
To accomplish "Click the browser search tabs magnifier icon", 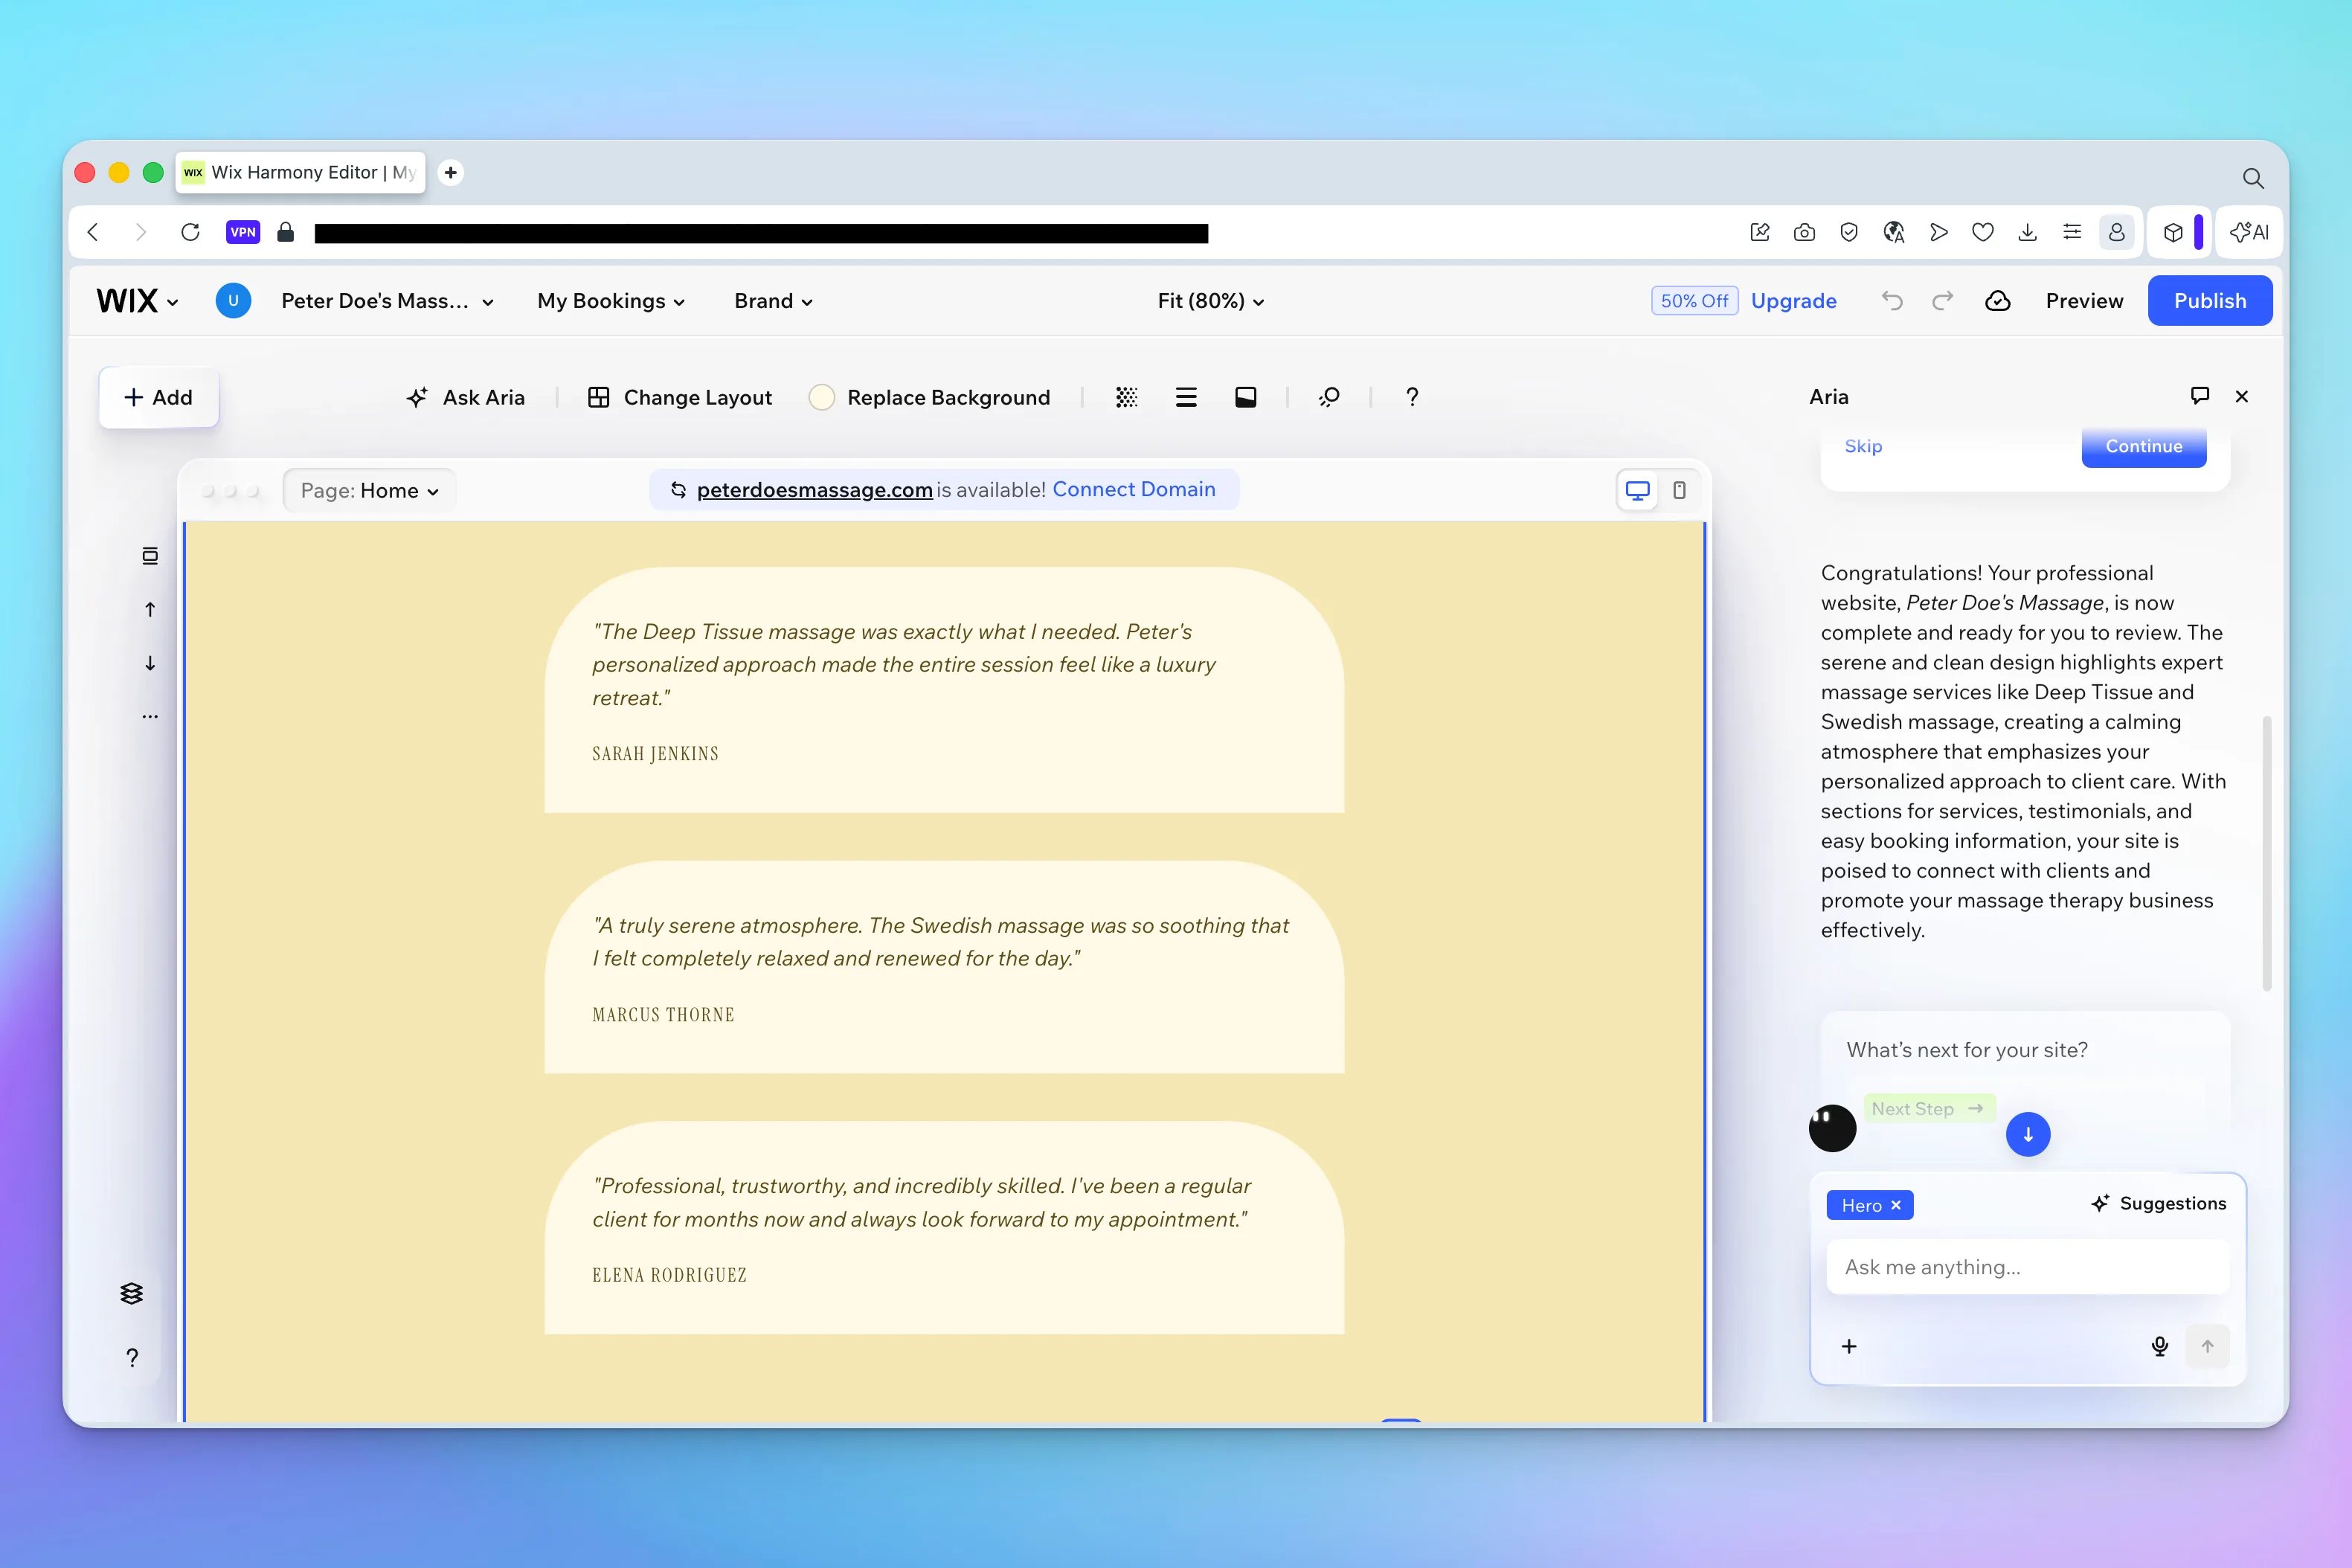I will (2252, 178).
